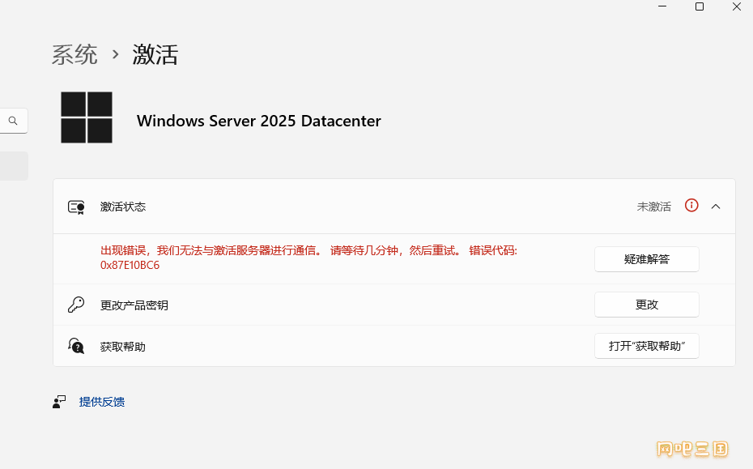Click the 更改产品密钥 label
This screenshot has width=753, height=469.
tap(134, 305)
